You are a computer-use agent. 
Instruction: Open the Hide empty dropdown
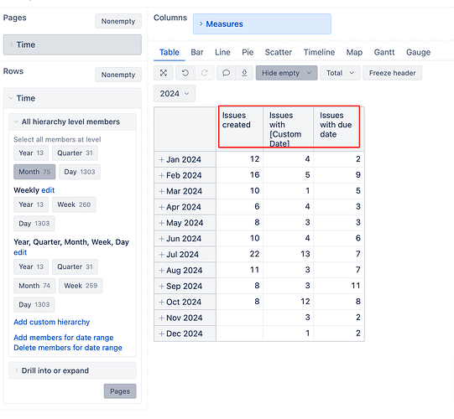(286, 73)
